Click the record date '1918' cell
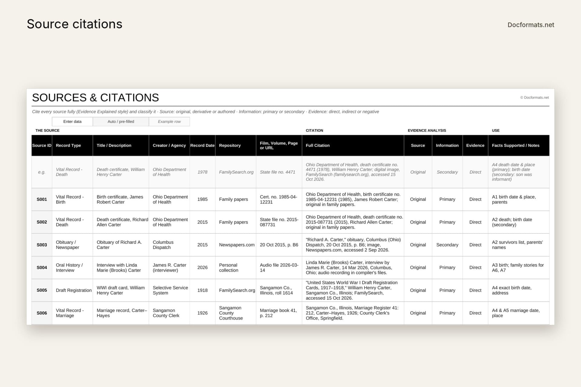 coord(202,290)
